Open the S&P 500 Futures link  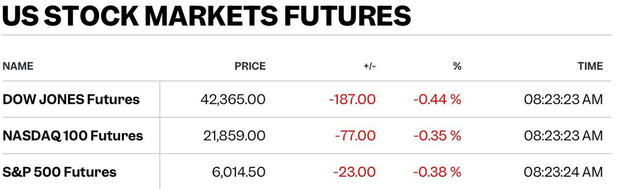[59, 172]
